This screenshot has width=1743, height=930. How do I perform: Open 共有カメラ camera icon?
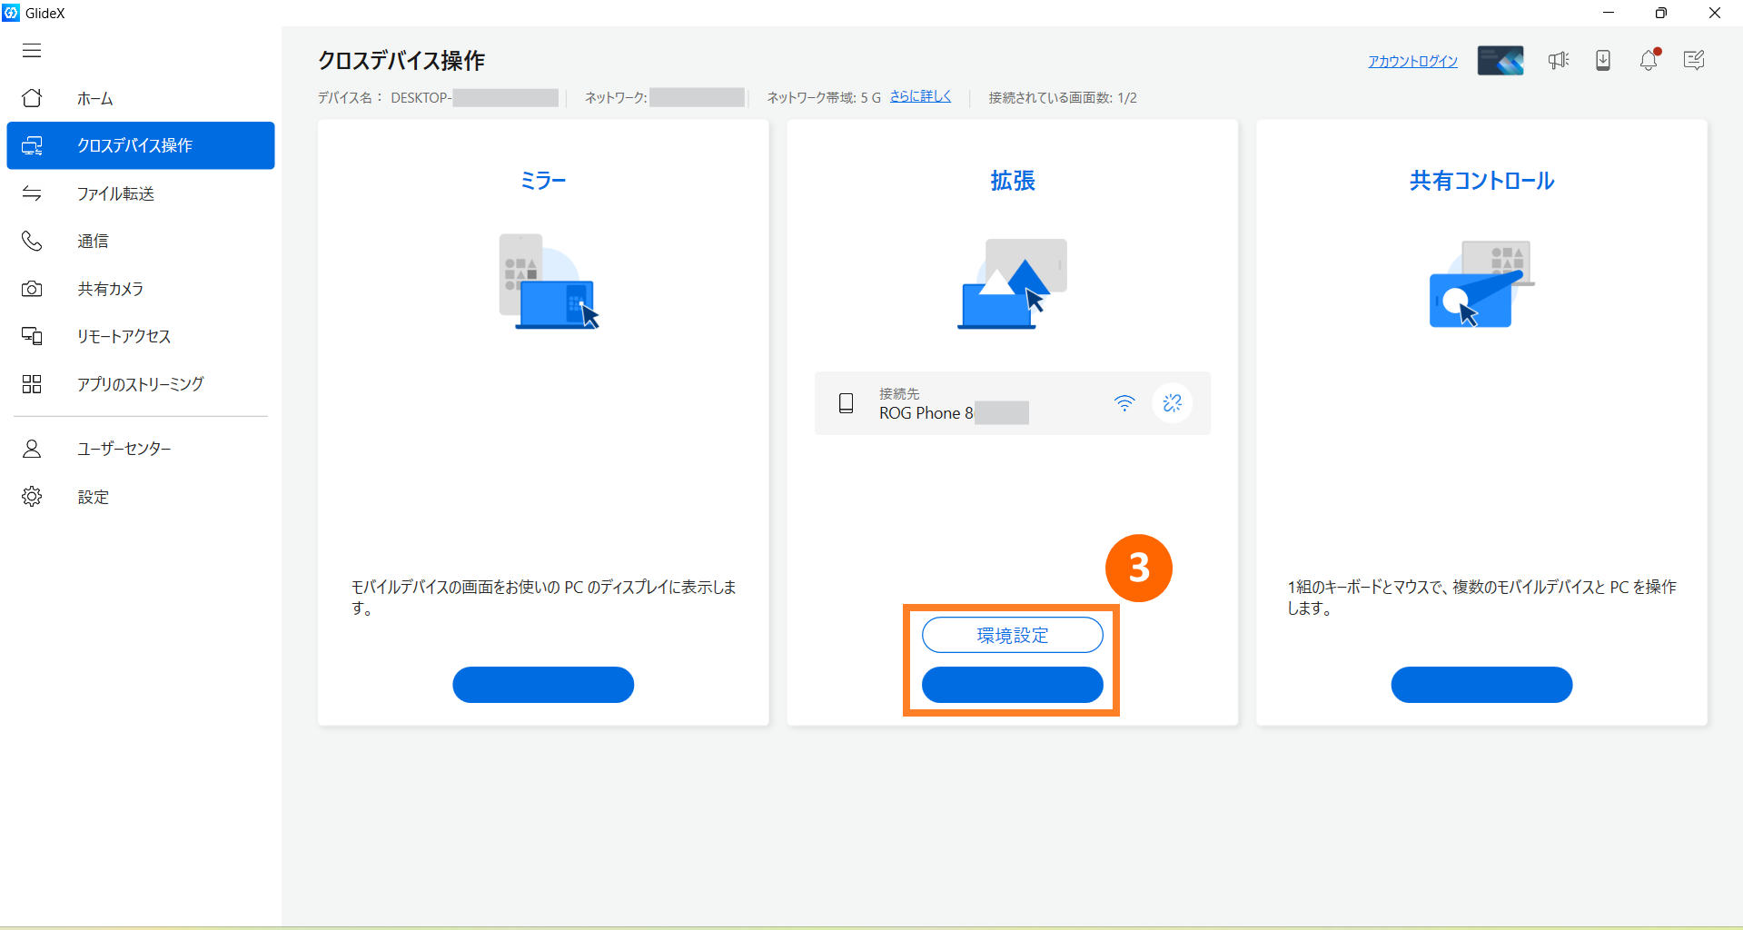(32, 289)
